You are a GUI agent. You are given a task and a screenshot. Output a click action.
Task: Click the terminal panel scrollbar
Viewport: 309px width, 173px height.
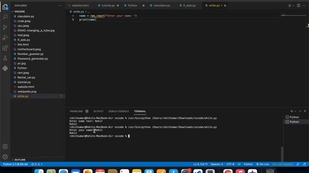282,154
